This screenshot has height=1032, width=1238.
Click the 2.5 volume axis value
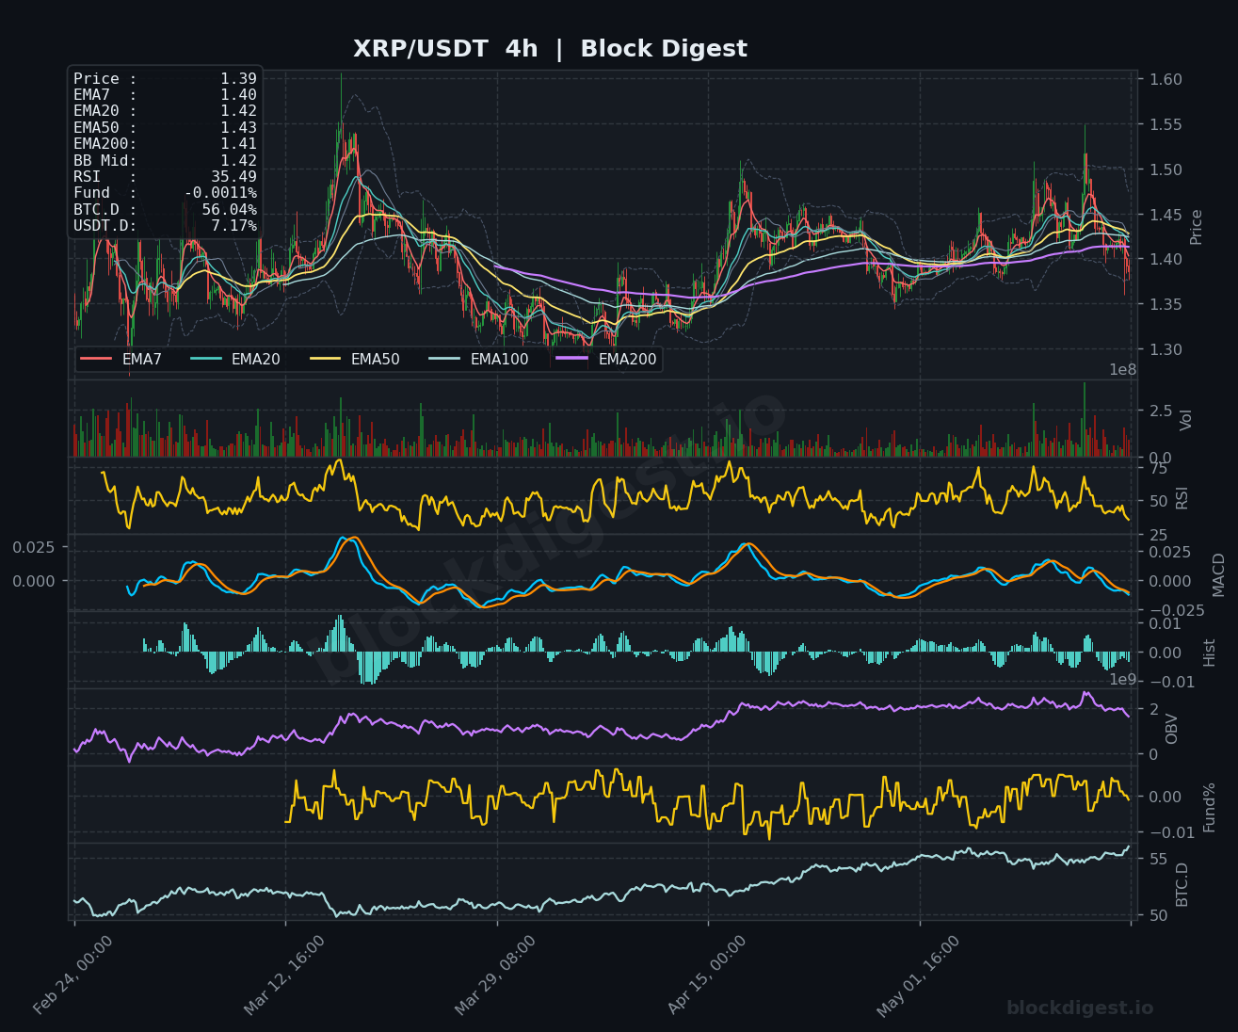point(1160,411)
